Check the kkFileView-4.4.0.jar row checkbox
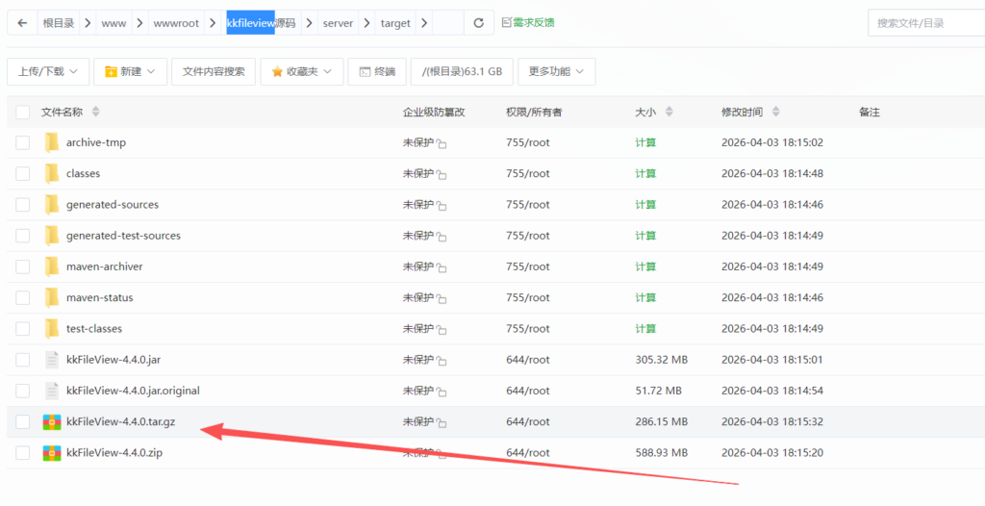 click(23, 360)
